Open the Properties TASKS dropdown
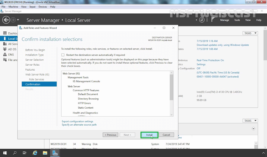Screen dimensions: 267x157 click(250, 33)
